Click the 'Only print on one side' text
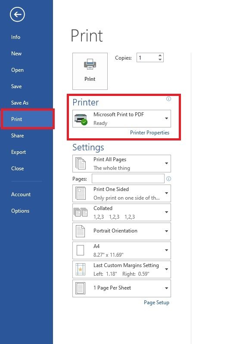 127,198
